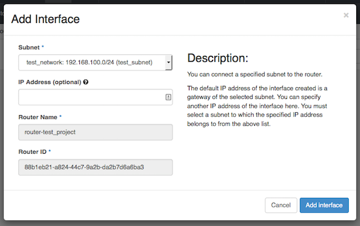Click the Cancel button
The image size is (360, 226).
tap(281, 205)
